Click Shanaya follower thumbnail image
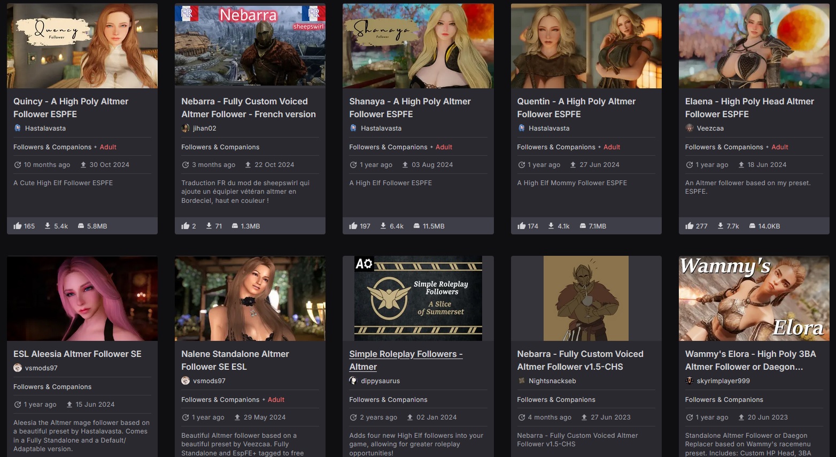This screenshot has width=836, height=457. 418,46
